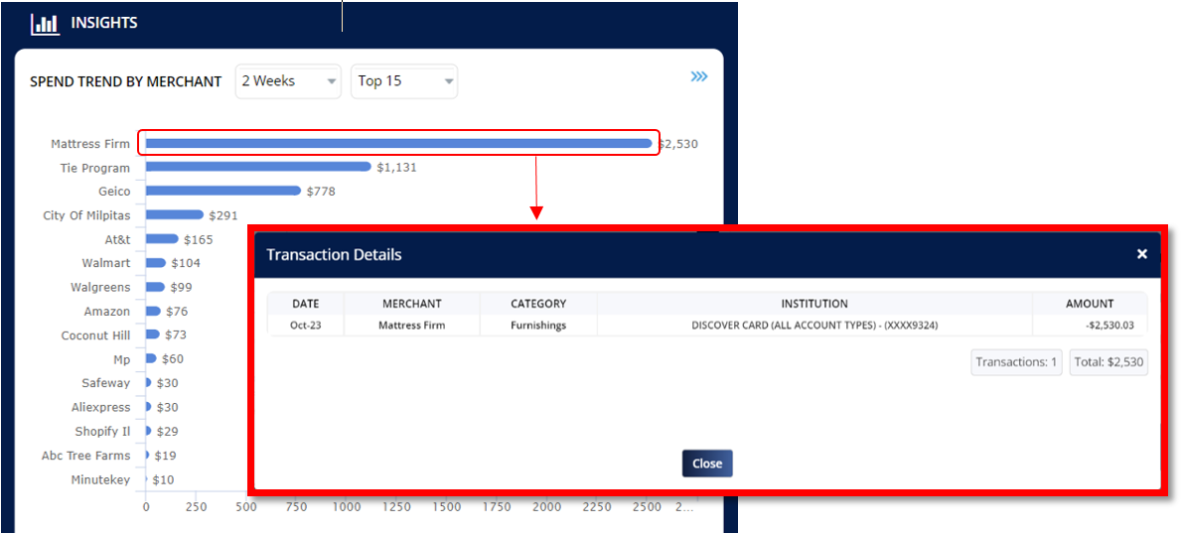
Task: Click Mattress Firm cell in transaction table
Action: [x=412, y=326]
